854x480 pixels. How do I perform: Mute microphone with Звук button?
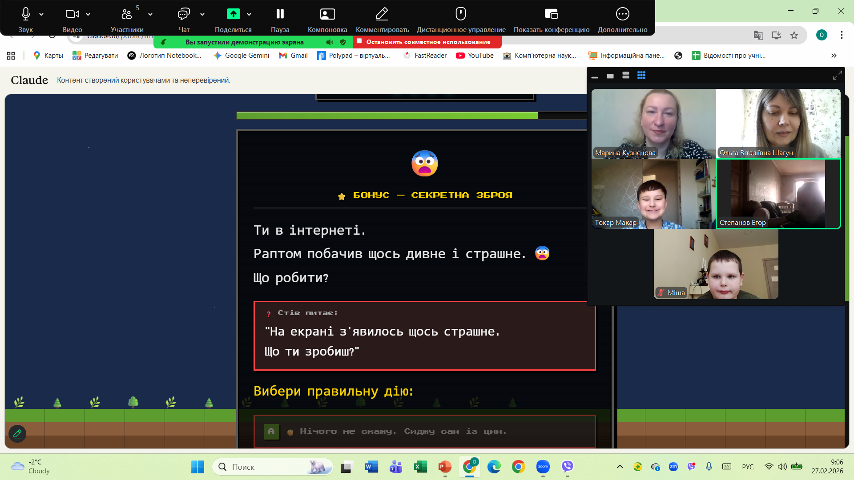tap(25, 14)
